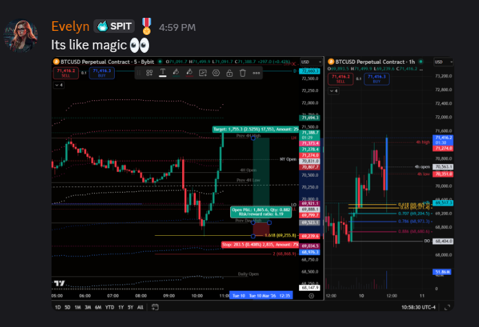Screen dimensions: 479x327
Task: Click the medal role icon next to SPIT
Action: (x=146, y=26)
